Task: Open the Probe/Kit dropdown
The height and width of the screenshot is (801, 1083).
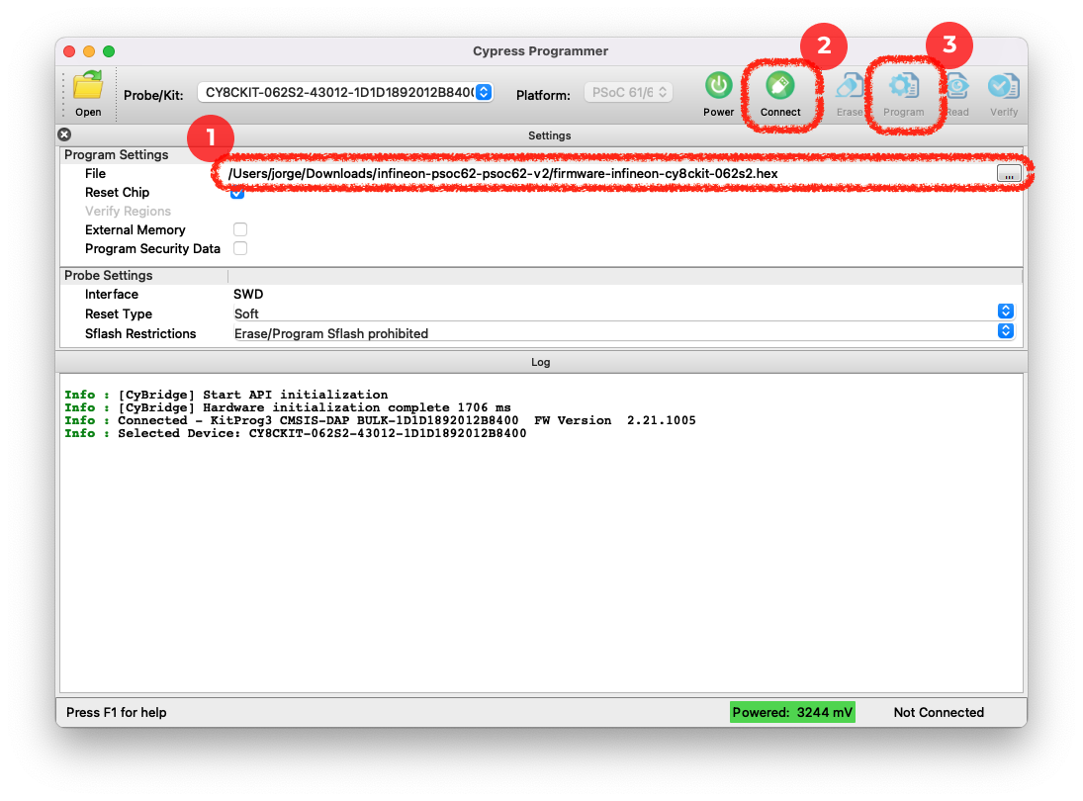Action: pos(345,93)
